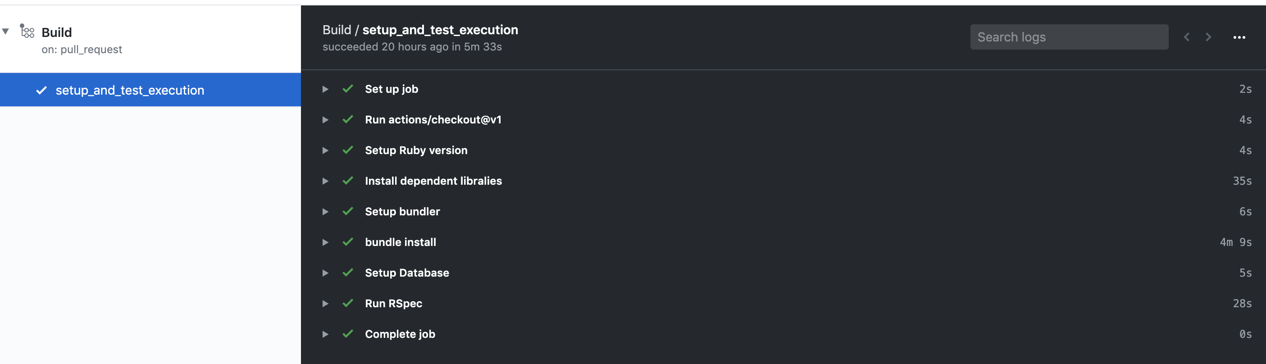Click the green checkmark beside Run RSpec
Viewport: 1266px width, 364px height.
pyautogui.click(x=348, y=303)
